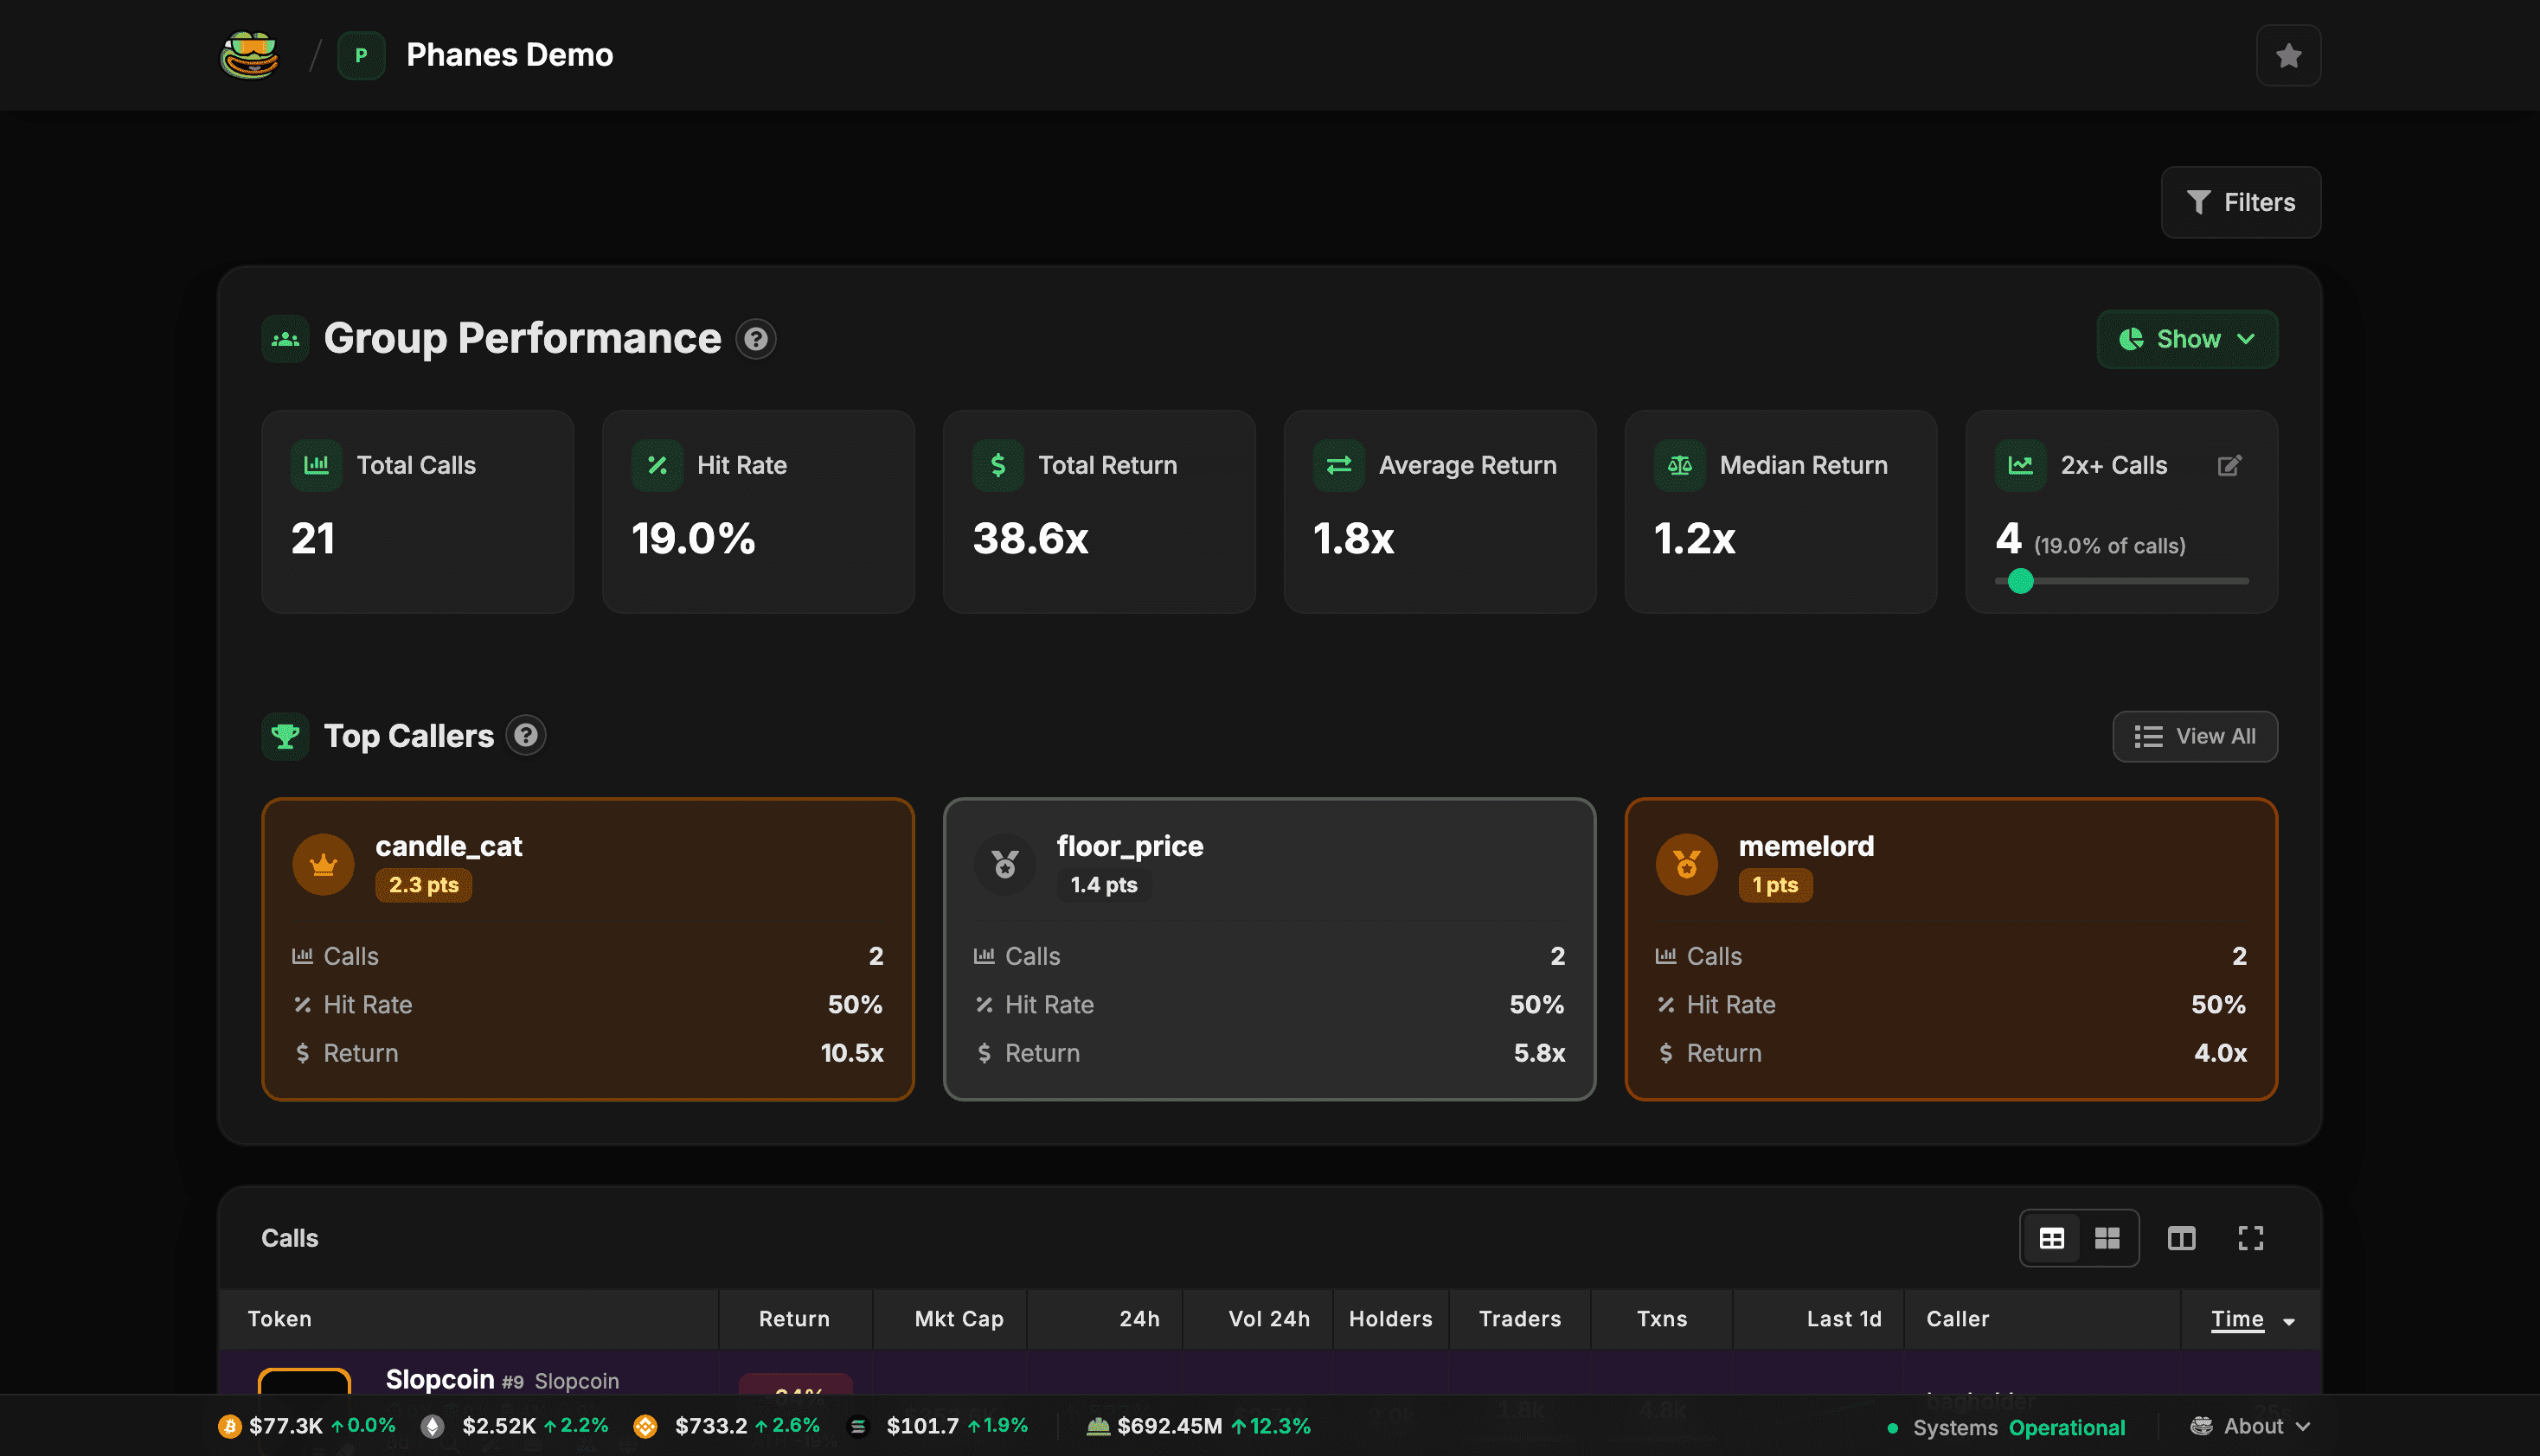
Task: Click the Total Calls chart icon
Action: [316, 465]
